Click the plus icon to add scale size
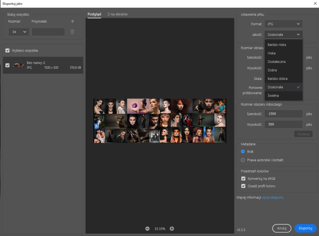Viewport: 319px width, 236px height. (x=73, y=21)
